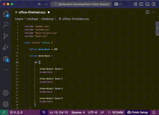159x115 pixels.
Task: Click the 'do' keyword on line 13
Action: 36,62
